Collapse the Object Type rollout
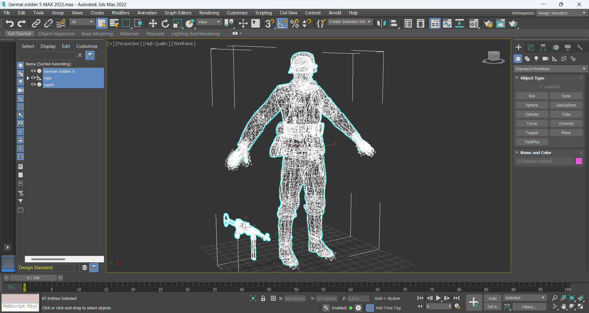 point(517,78)
